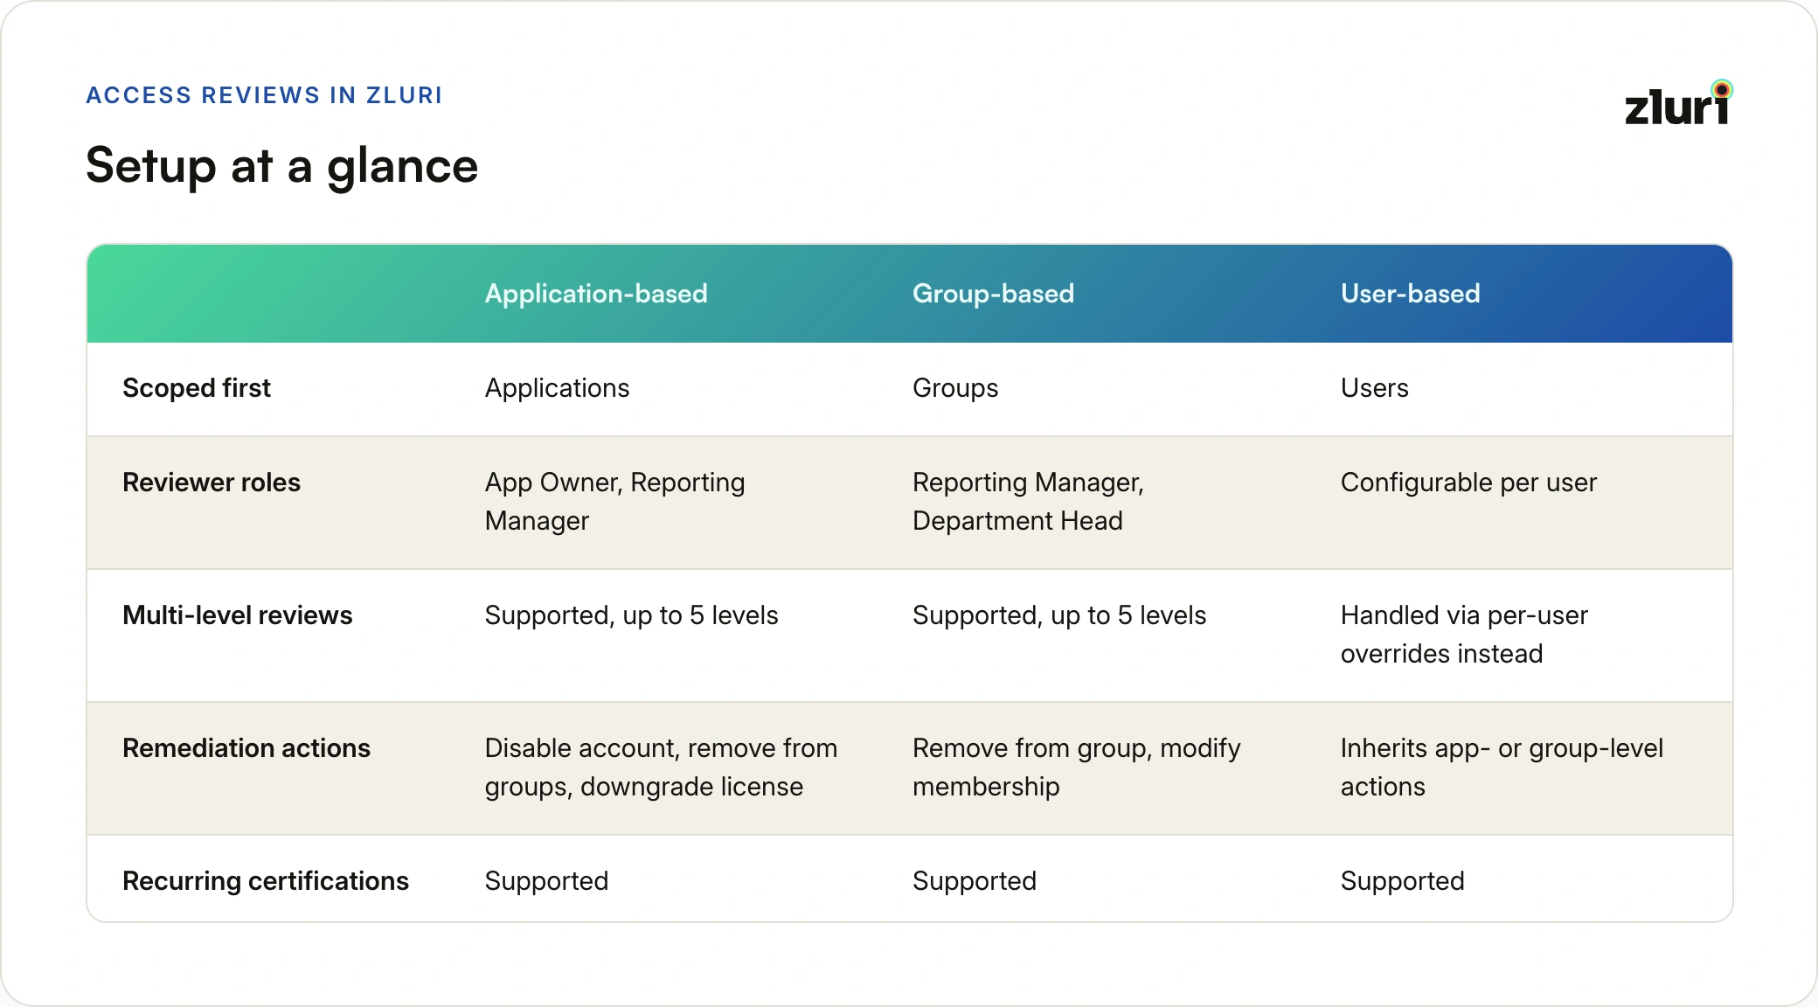Image resolution: width=1818 pixels, height=1007 pixels.
Task: Click the Reviewer roles row label
Action: click(212, 483)
